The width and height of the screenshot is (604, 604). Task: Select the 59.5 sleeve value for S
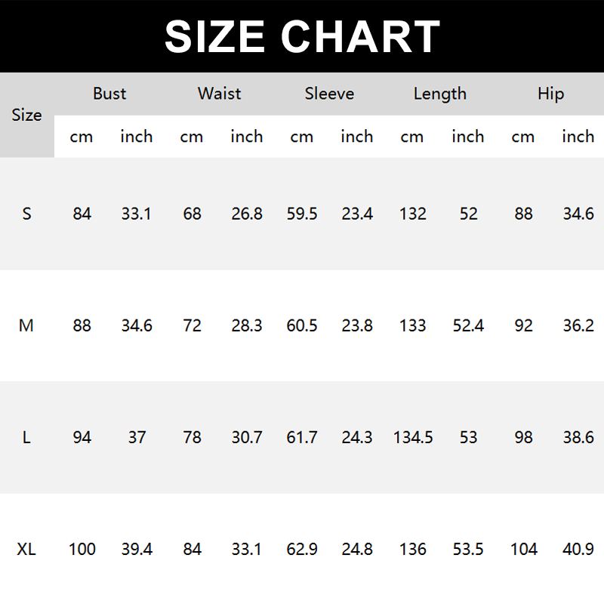[302, 214]
